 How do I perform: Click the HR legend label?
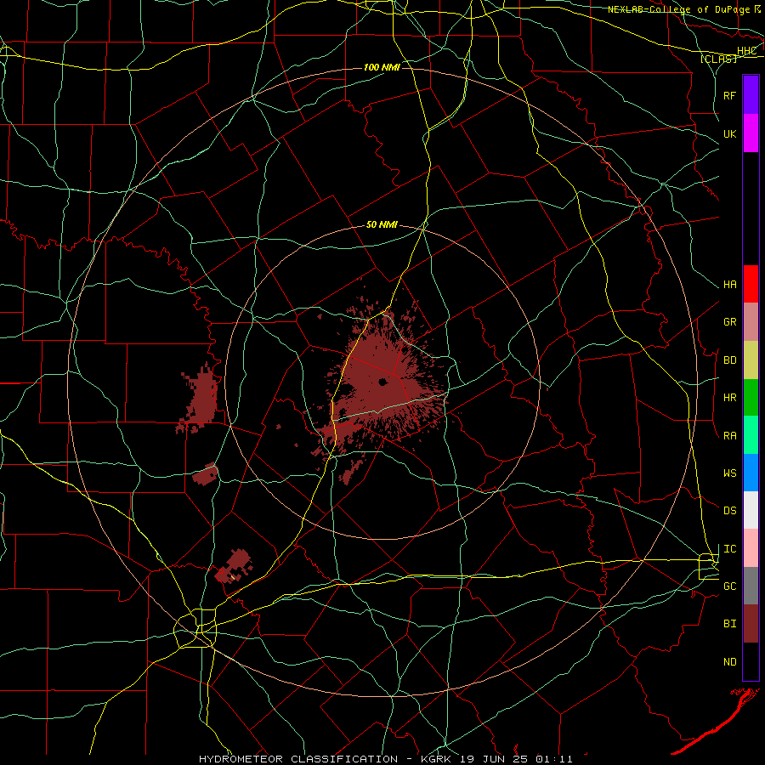[x=729, y=398]
